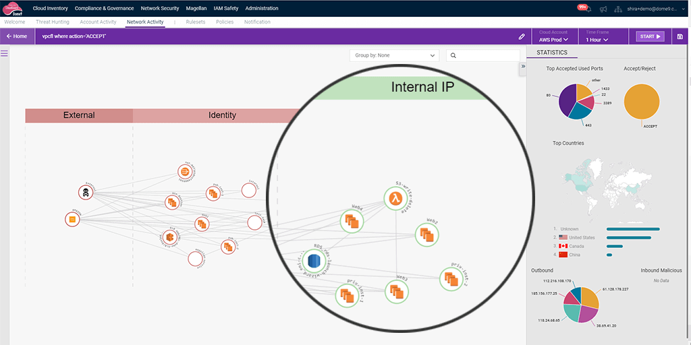The image size is (691, 345).
Task: Switch to the Policies tab
Action: 225,22
